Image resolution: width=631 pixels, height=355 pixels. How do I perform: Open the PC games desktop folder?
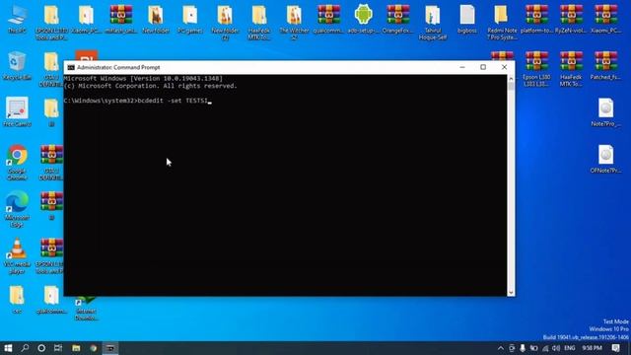[x=190, y=19]
